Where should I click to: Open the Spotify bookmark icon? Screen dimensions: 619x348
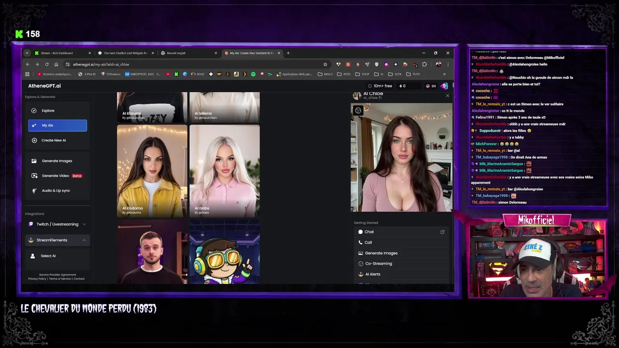(x=253, y=74)
